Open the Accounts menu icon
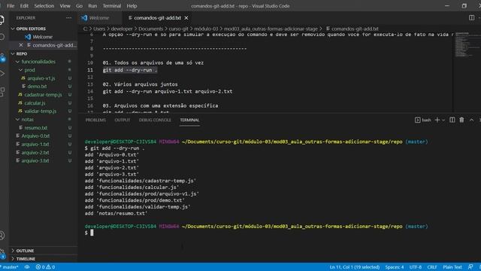Viewport: 481px width, 271px height. click(x=2, y=236)
